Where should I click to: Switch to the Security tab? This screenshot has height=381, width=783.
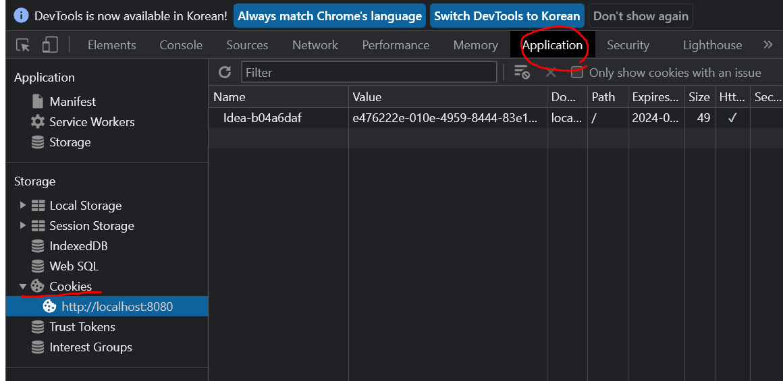(628, 45)
